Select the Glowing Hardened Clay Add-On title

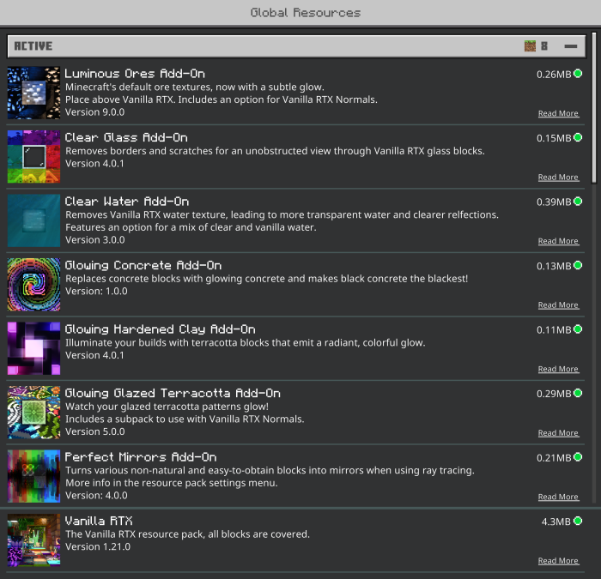[161, 329]
